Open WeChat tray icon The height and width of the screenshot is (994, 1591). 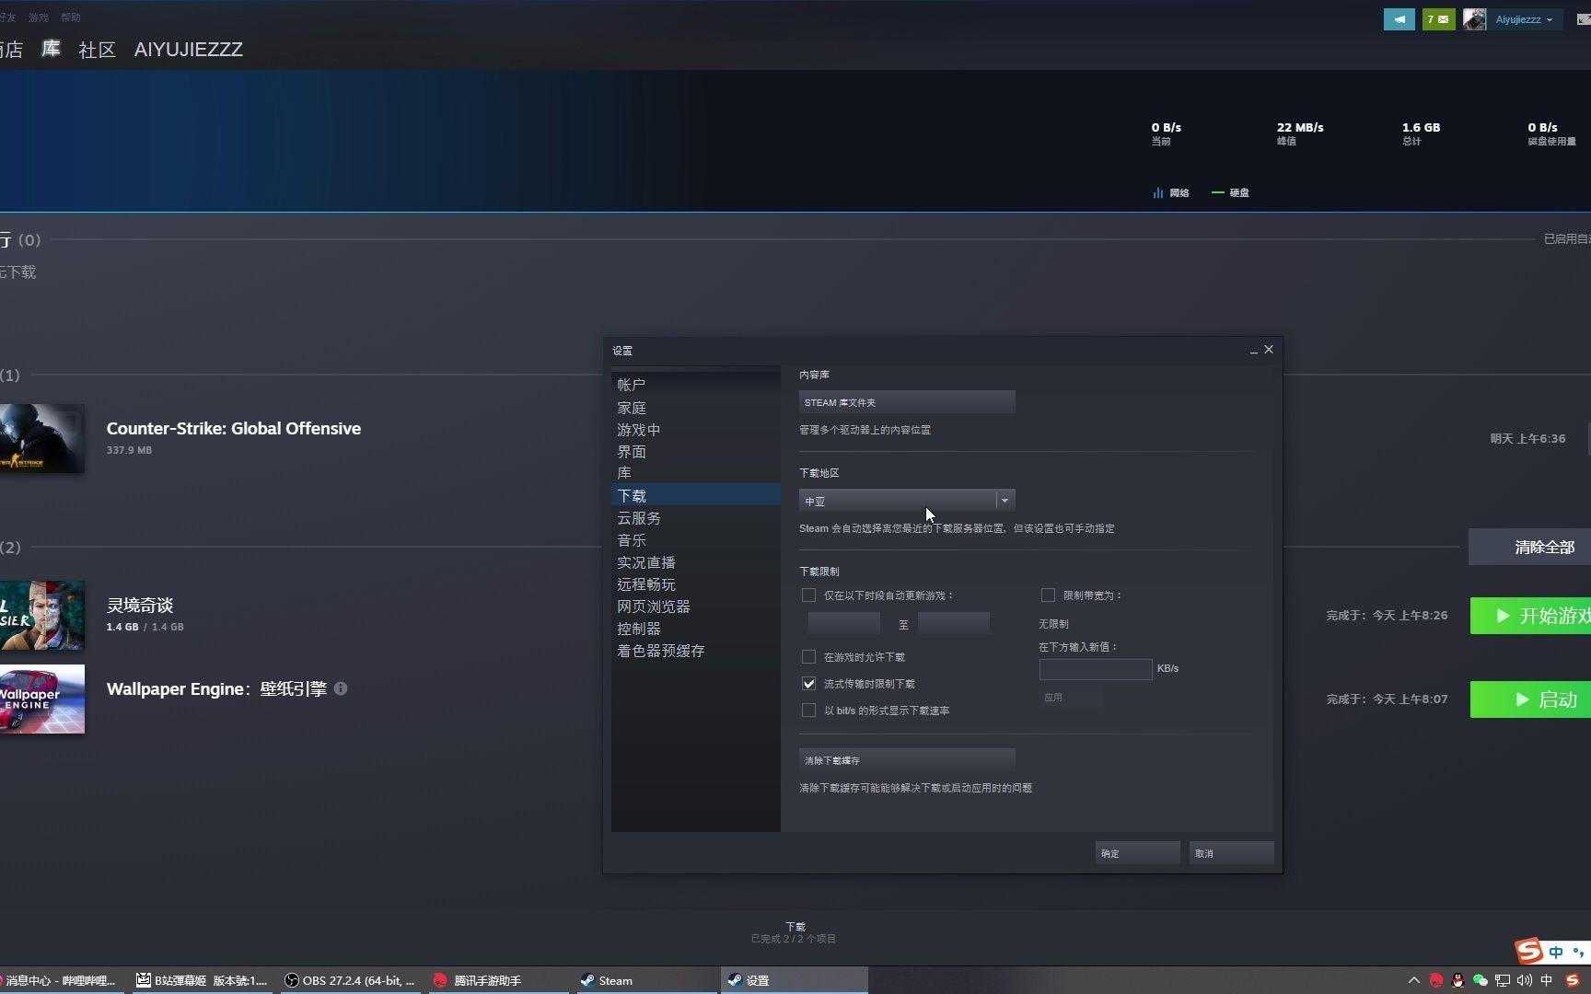tap(1480, 980)
